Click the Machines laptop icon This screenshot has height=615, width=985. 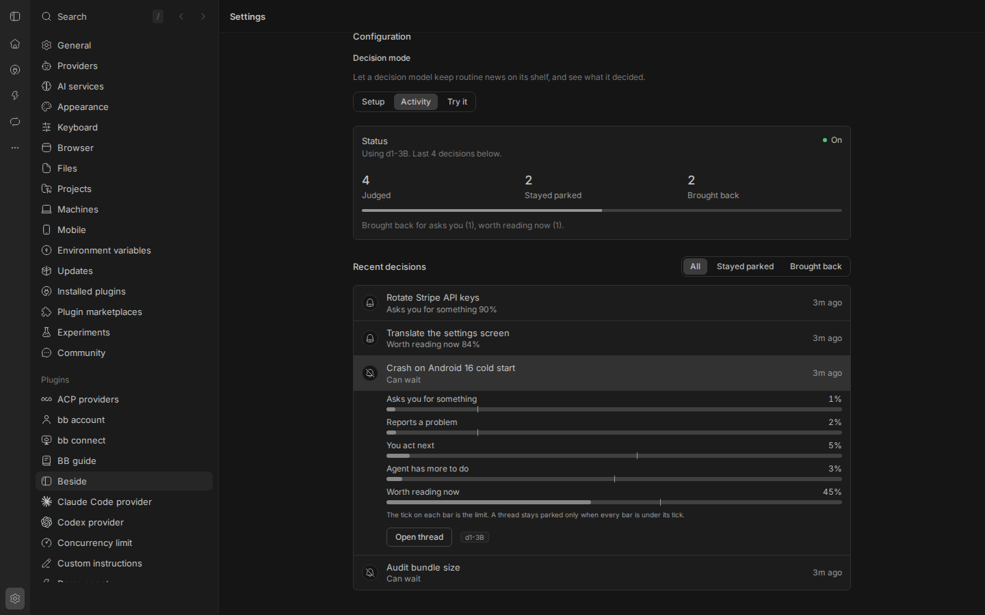(x=47, y=209)
